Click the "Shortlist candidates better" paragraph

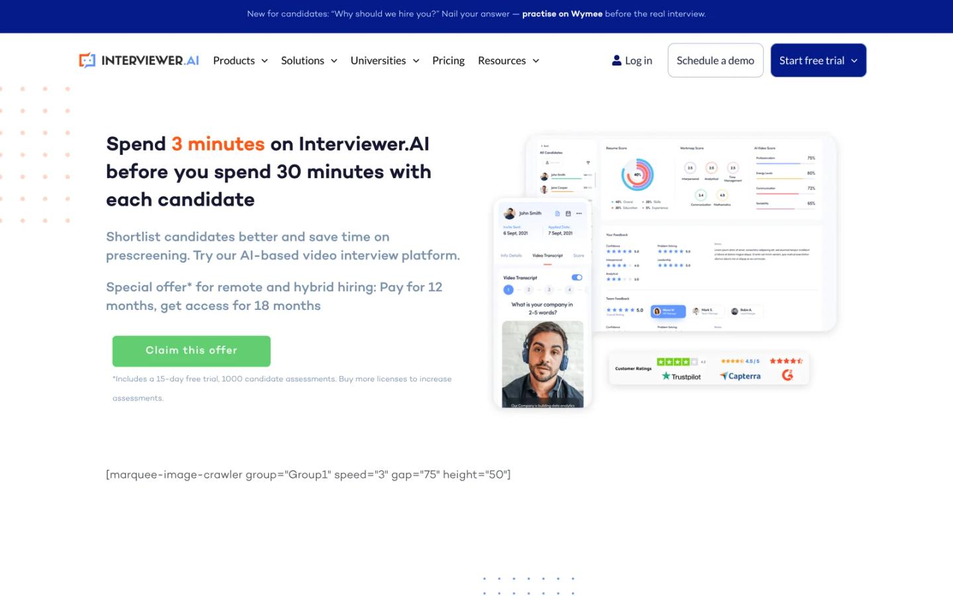coord(283,246)
